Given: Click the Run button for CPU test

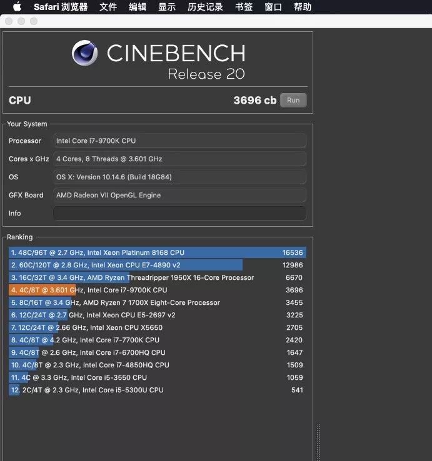Looking at the screenshot, I should (x=293, y=100).
